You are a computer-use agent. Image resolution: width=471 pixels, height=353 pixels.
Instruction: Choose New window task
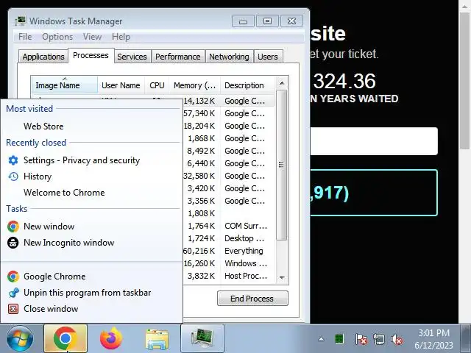(49, 227)
